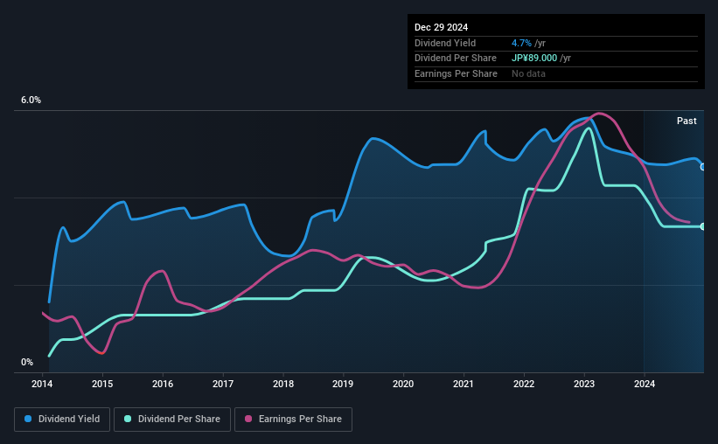This screenshot has height=444, width=718.
Task: Click the 2016 x-axis label
Action: click(163, 384)
